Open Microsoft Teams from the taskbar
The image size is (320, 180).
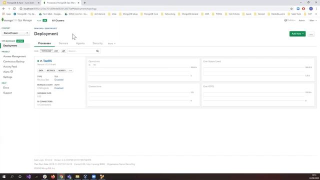69,176
